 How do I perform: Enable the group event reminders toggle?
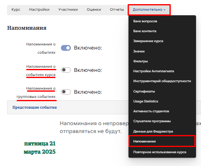point(66,92)
